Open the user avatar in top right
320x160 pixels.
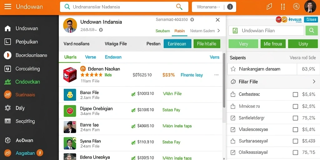point(310,7)
